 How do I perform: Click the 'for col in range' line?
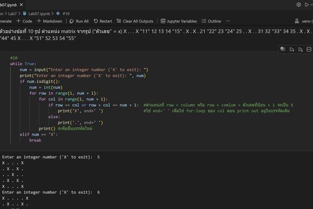point(73,99)
